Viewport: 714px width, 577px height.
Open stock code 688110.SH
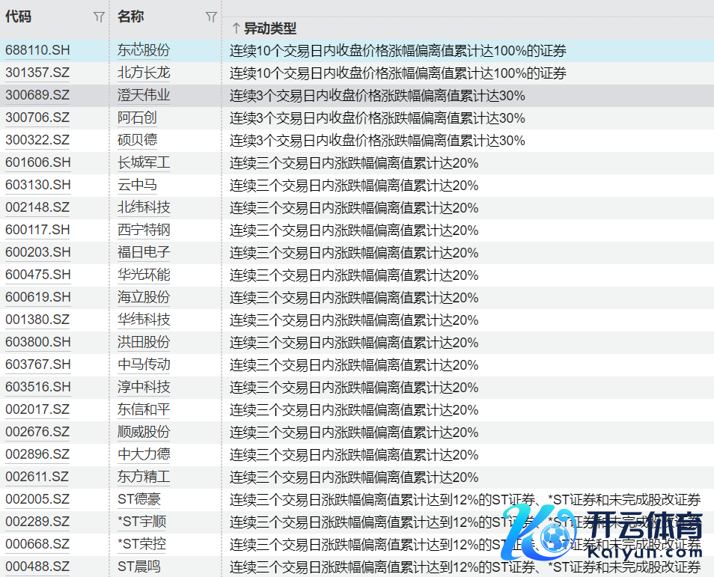38,51
